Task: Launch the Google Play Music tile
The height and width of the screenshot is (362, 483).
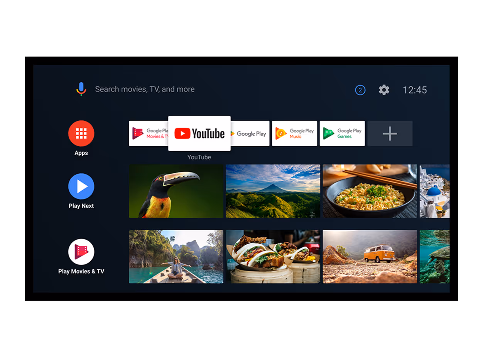Action: pos(294,134)
